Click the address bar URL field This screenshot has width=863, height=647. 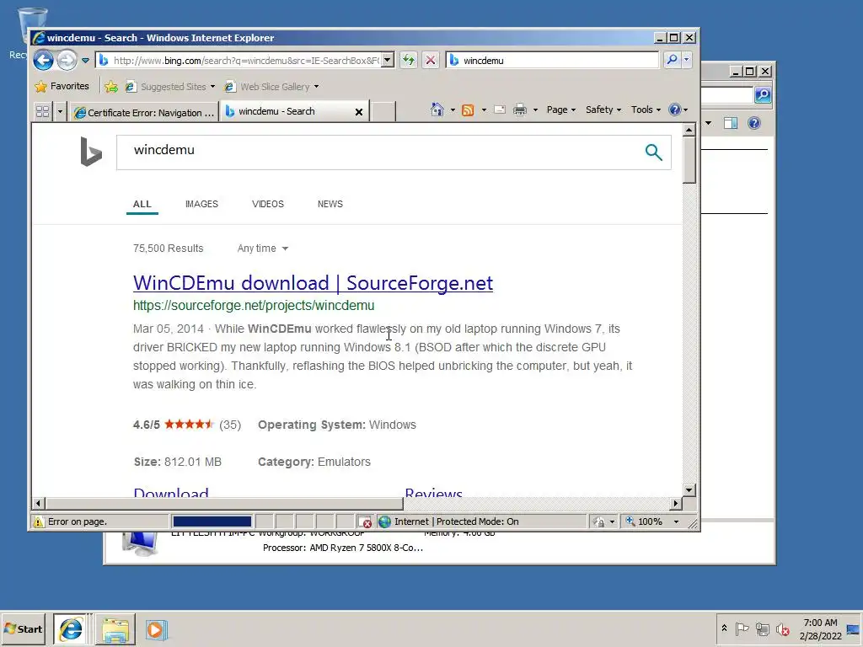click(x=239, y=60)
